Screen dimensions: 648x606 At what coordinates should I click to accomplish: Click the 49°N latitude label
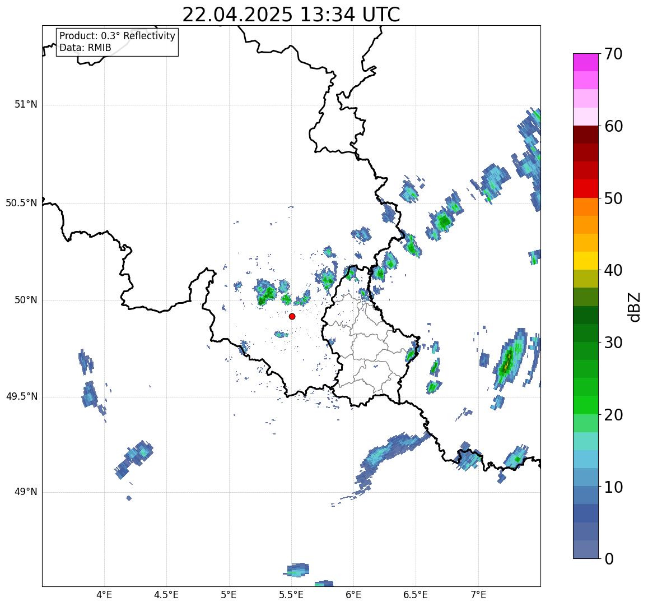pos(26,492)
